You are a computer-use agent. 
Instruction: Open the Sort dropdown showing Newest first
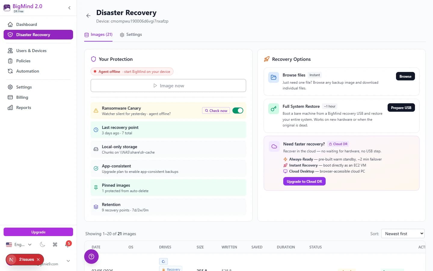pyautogui.click(x=403, y=234)
